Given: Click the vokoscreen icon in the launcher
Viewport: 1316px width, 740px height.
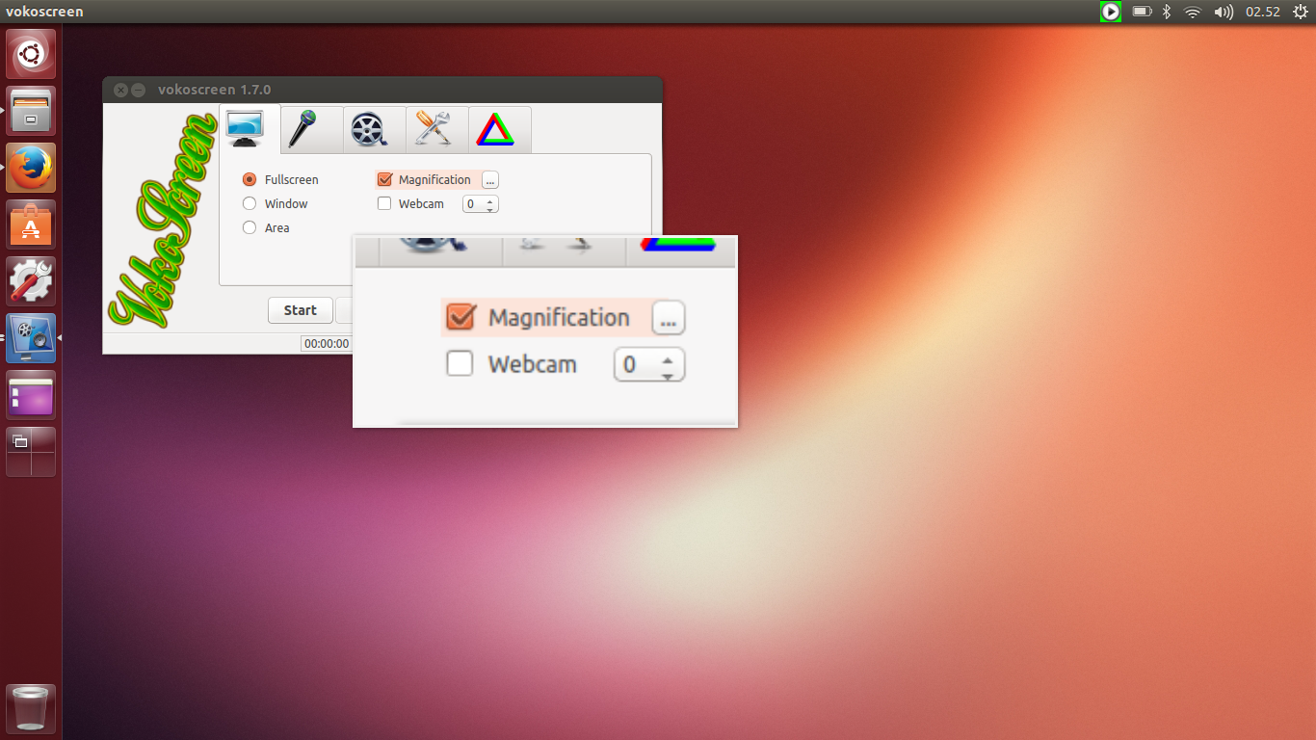Looking at the screenshot, I should click(31, 338).
